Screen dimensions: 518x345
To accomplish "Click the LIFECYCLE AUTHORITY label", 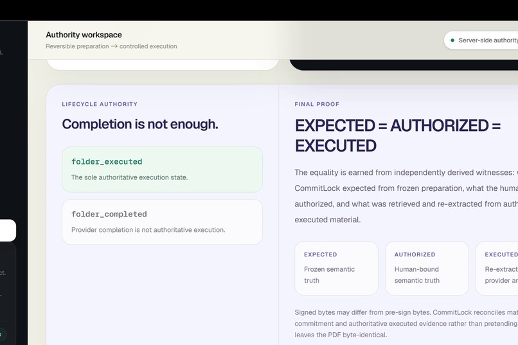I will coord(100,104).
